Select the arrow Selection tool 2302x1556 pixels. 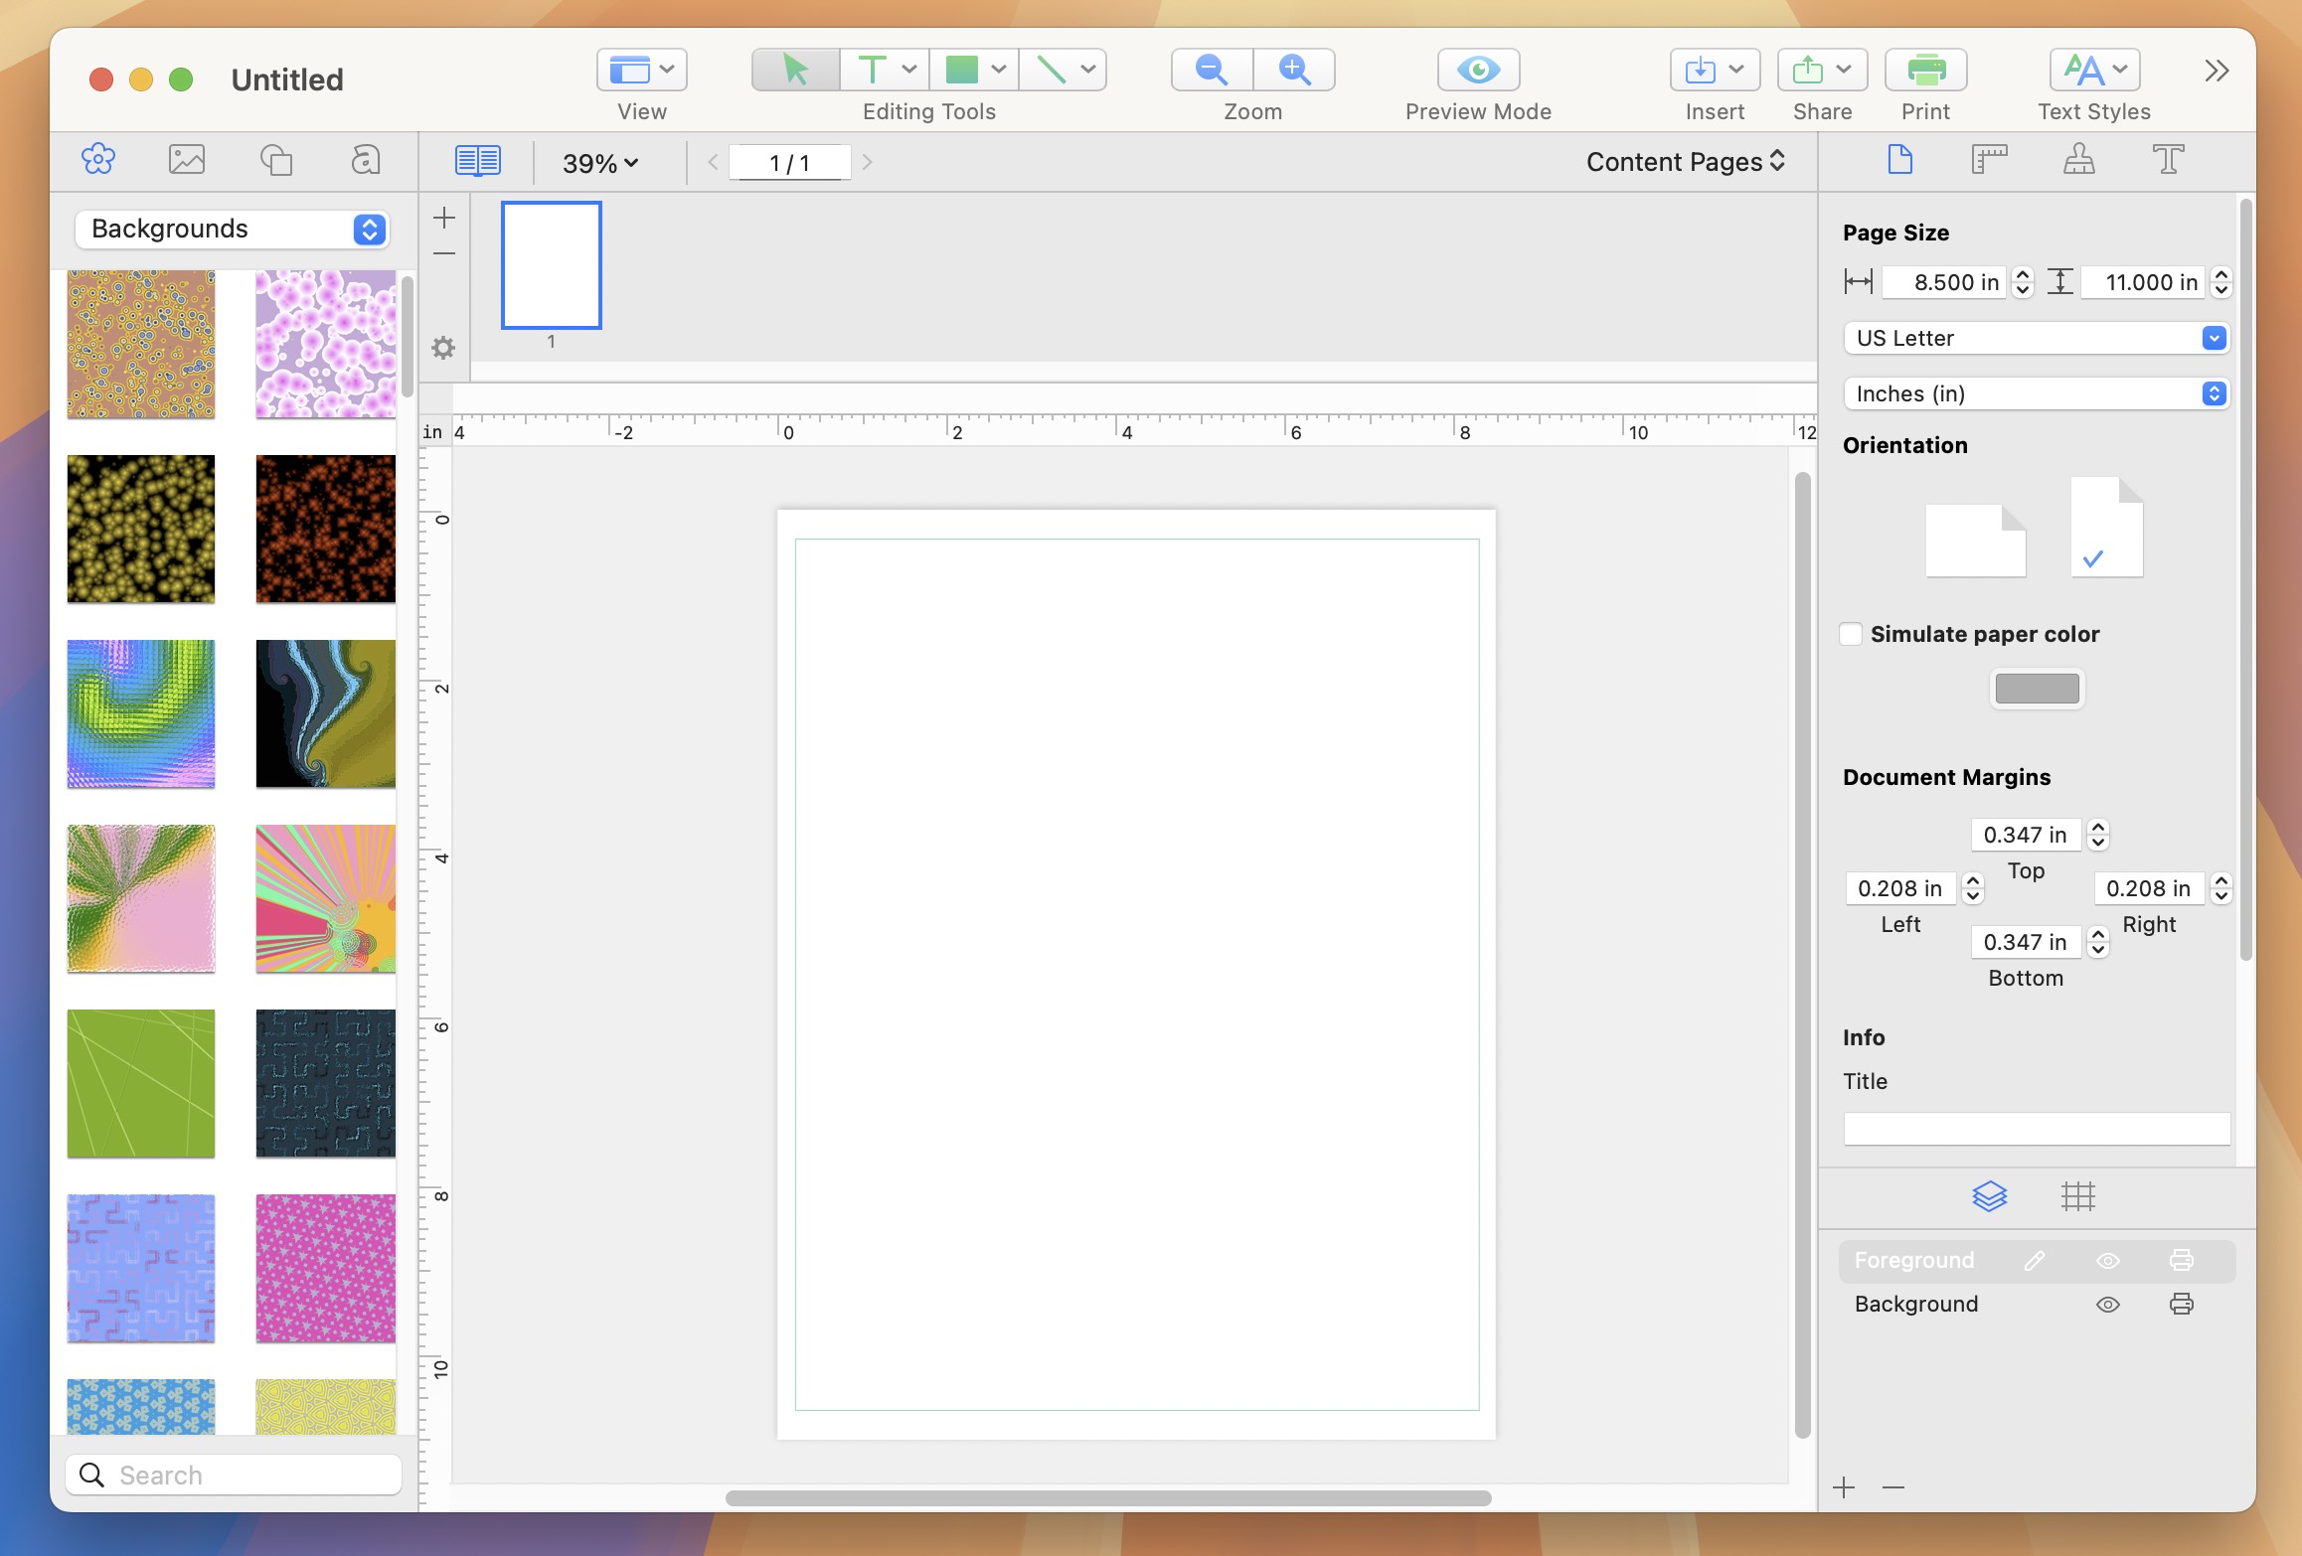(794, 70)
